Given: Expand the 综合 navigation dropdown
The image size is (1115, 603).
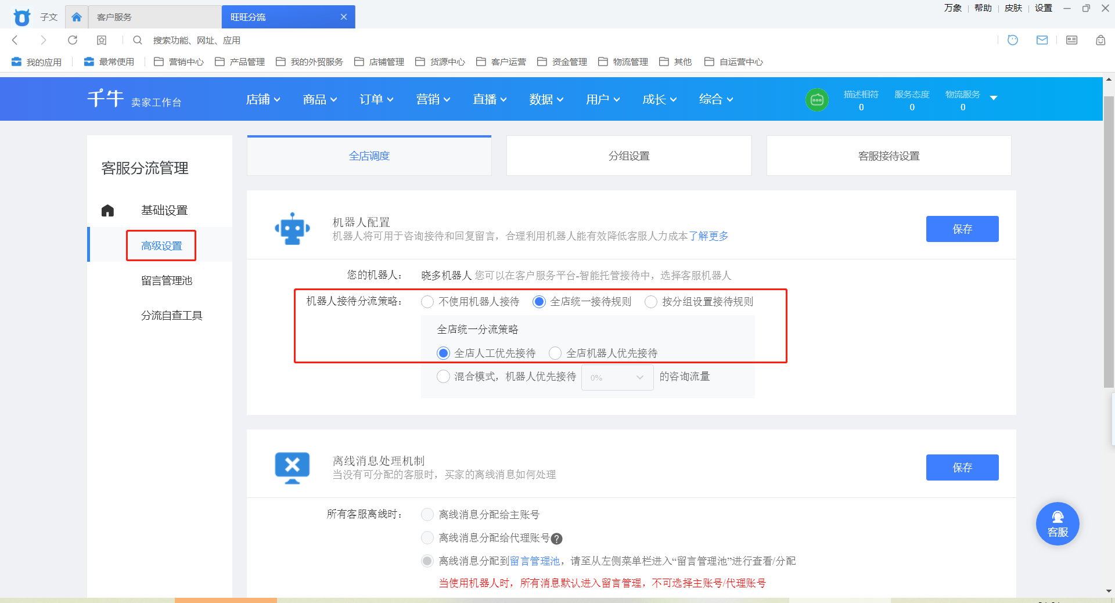Looking at the screenshot, I should coord(716,99).
